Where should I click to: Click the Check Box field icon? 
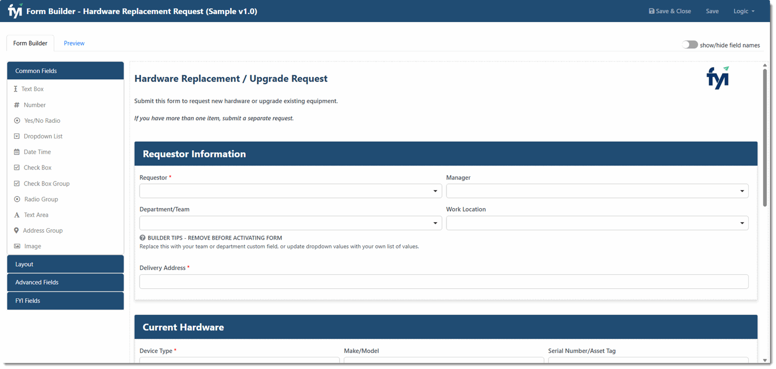17,167
